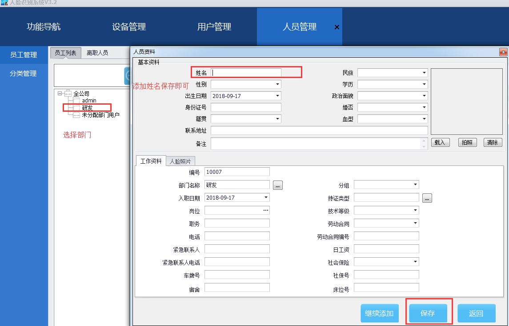This screenshot has width=509, height=326.
Task: Open the 性别 dropdown
Action: click(277, 84)
